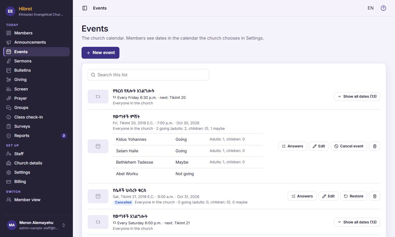Viewport: 395px width, 237px height.
Task: Click the Groups chat icon
Action: 9,108
